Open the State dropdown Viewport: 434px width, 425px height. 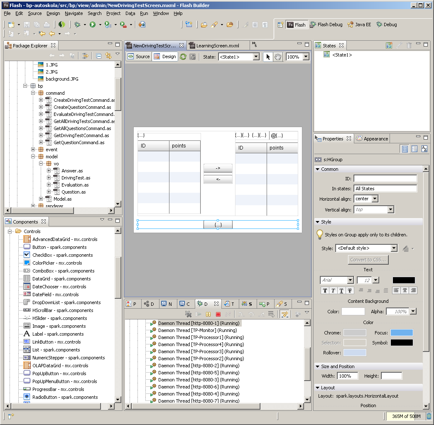[x=256, y=57]
